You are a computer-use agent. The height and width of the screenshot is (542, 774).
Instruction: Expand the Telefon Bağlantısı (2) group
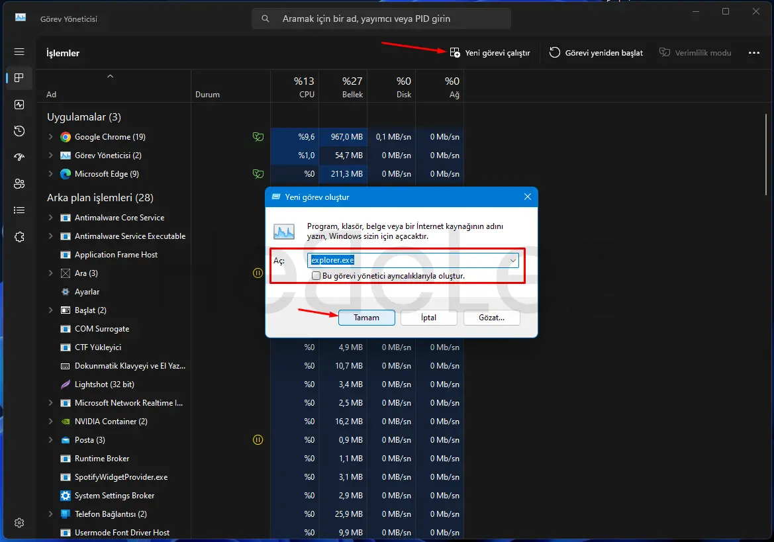coord(50,514)
